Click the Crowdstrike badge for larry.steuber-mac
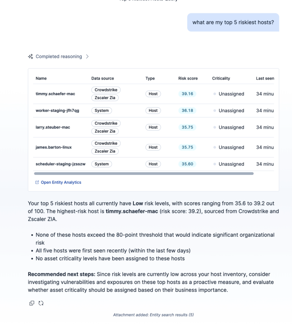Image resolution: width=292 pixels, height=324 pixels. pos(106,123)
